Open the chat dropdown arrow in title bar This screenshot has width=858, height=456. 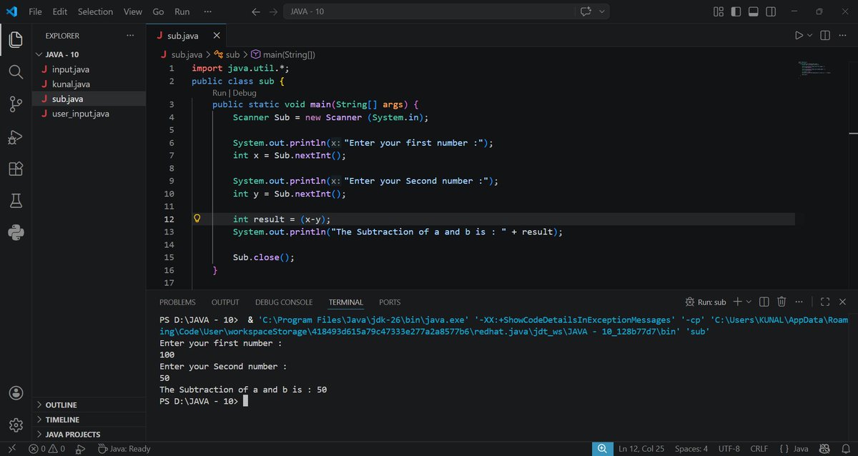coord(602,11)
